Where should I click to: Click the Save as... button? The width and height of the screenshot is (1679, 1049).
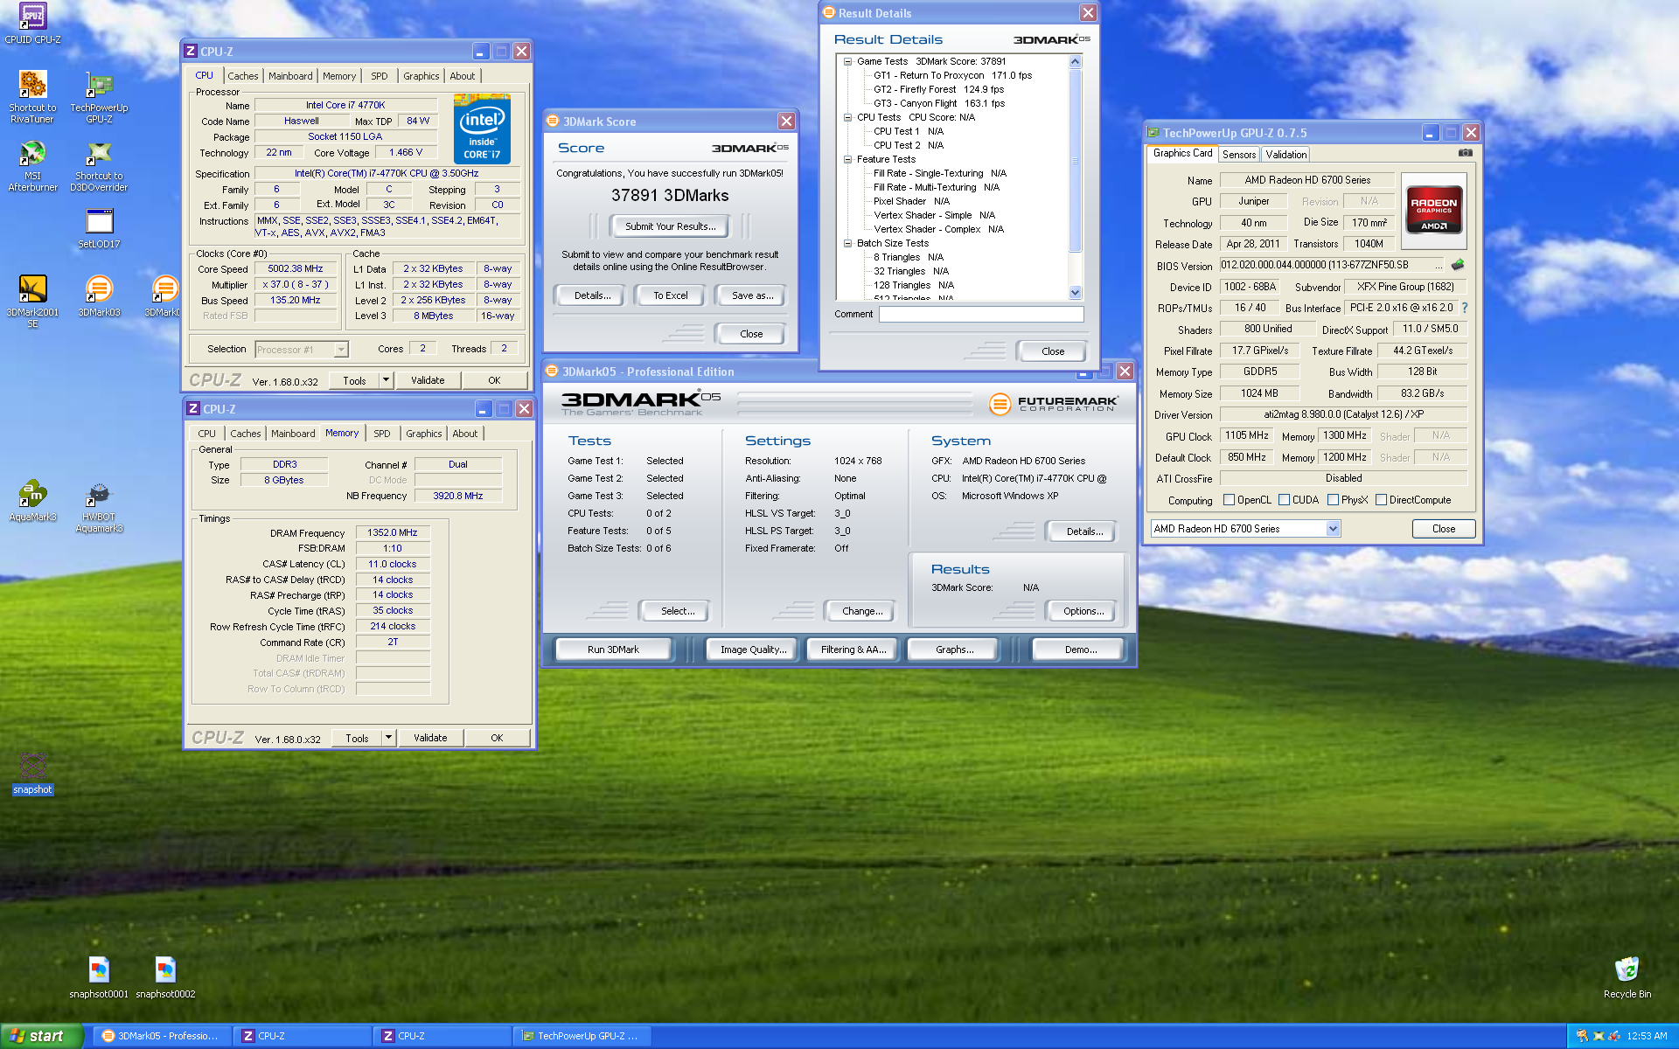pos(752,295)
